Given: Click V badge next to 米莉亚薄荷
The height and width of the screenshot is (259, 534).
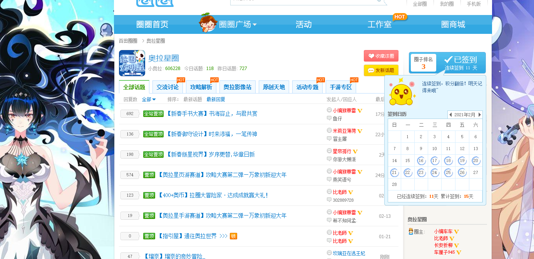Looking at the screenshot, I should 360,131.
